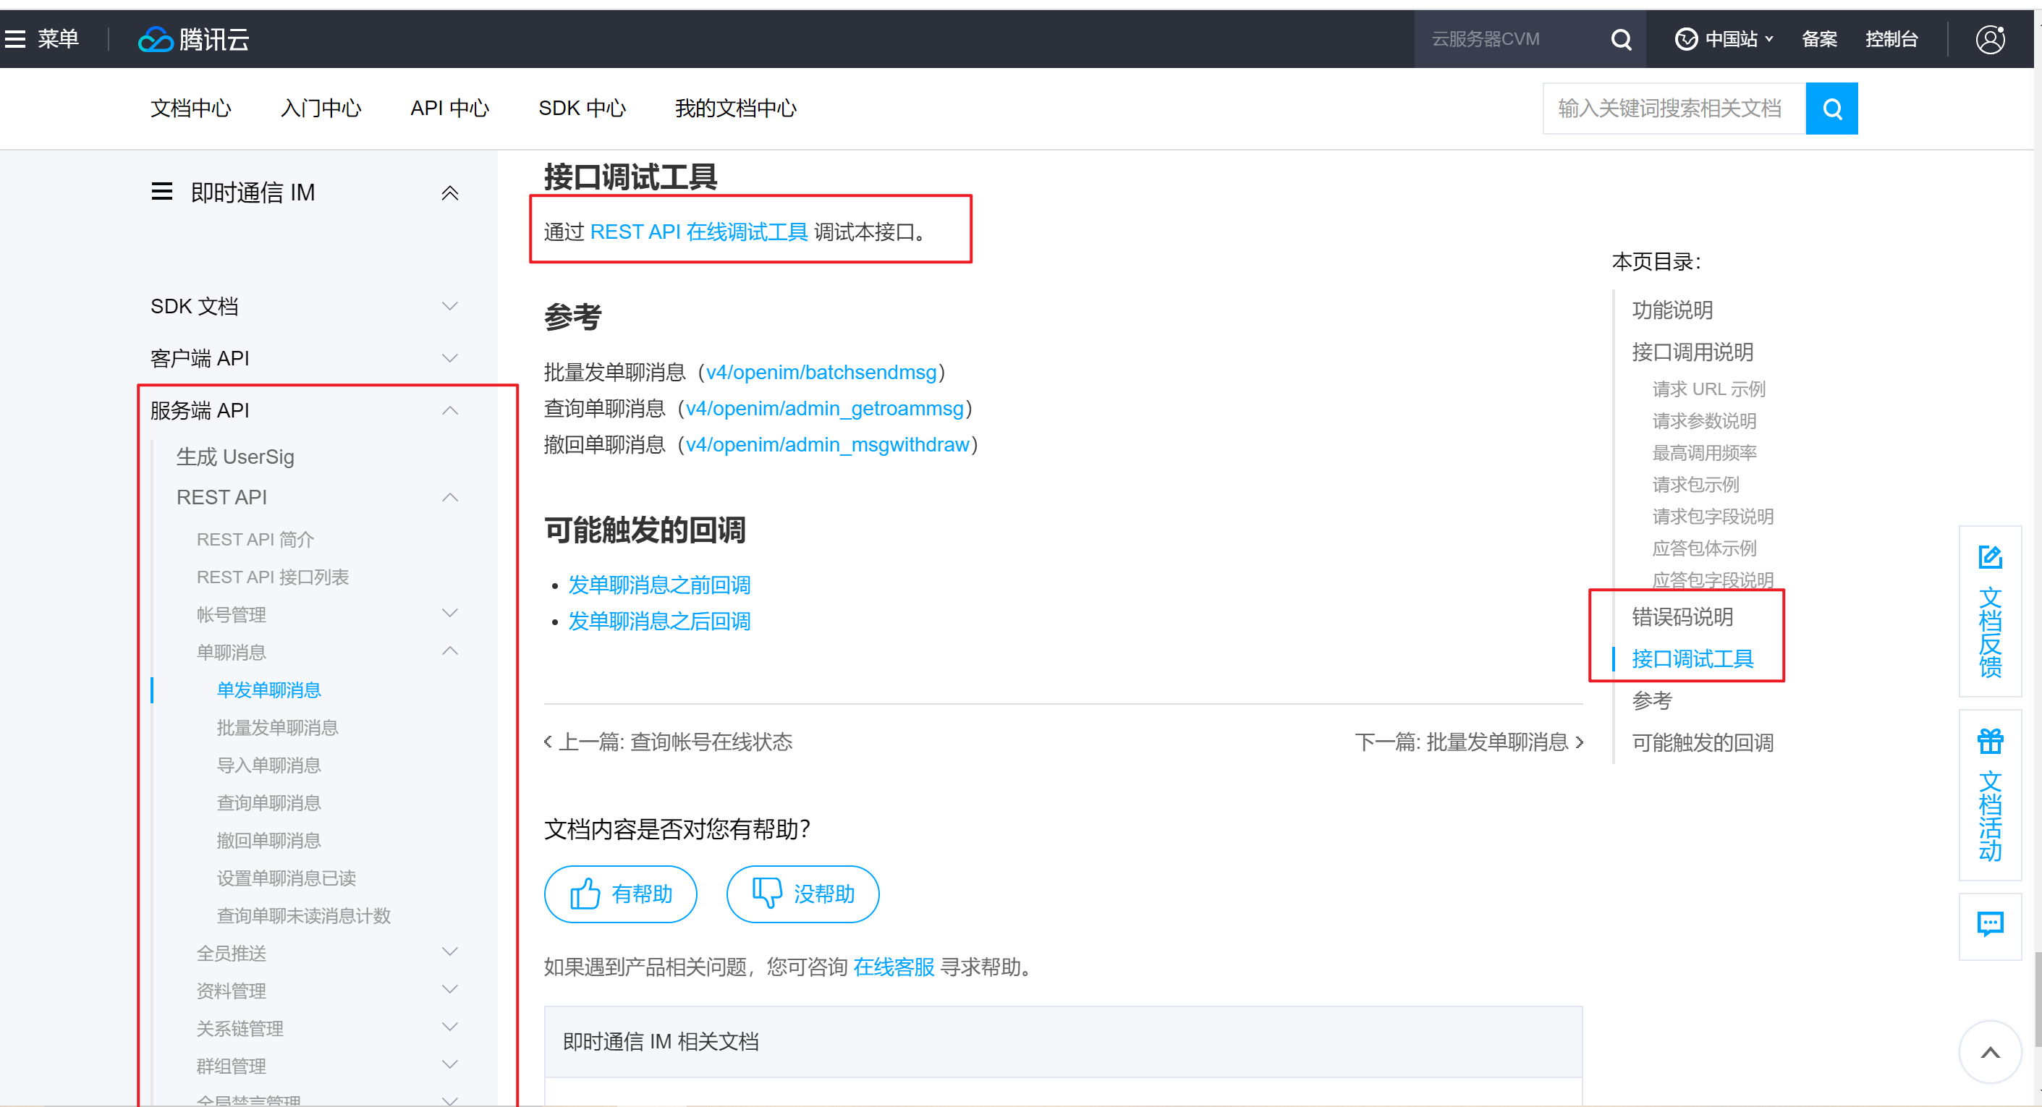Switch to API 中心 menu item
The image size is (2042, 1107).
(449, 108)
